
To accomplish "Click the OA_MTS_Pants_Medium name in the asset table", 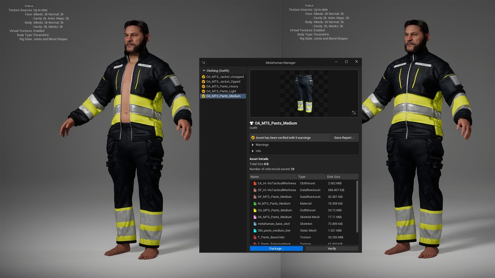I will coord(275,210).
